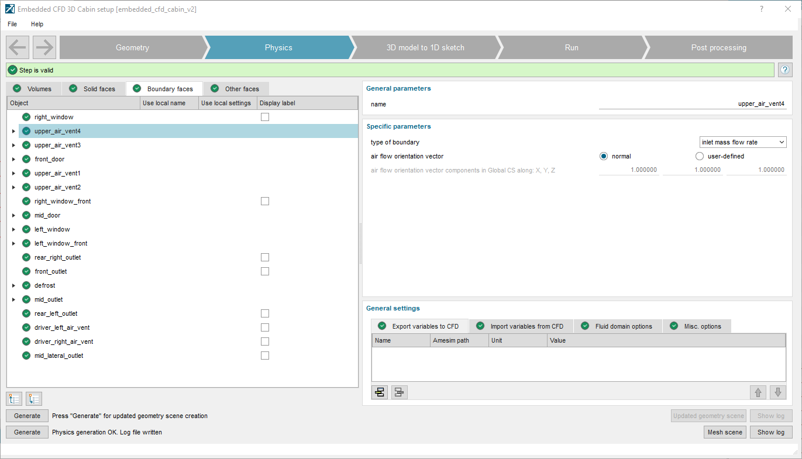
Task: Go to the Run workflow step
Action: tap(572, 47)
